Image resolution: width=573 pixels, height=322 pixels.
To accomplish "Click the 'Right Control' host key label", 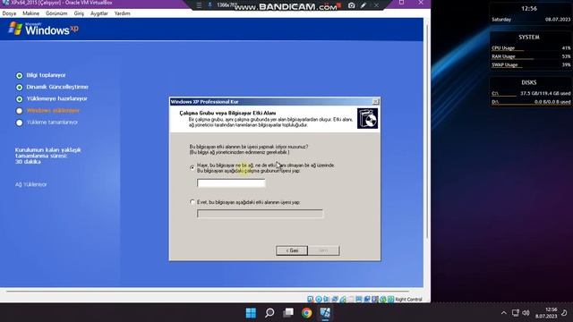I will click(408, 300).
